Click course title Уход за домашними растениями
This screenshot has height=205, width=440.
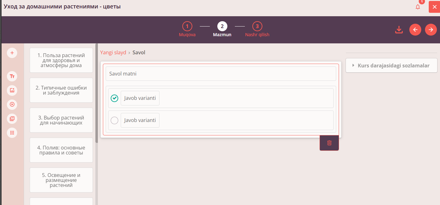pyautogui.click(x=62, y=7)
